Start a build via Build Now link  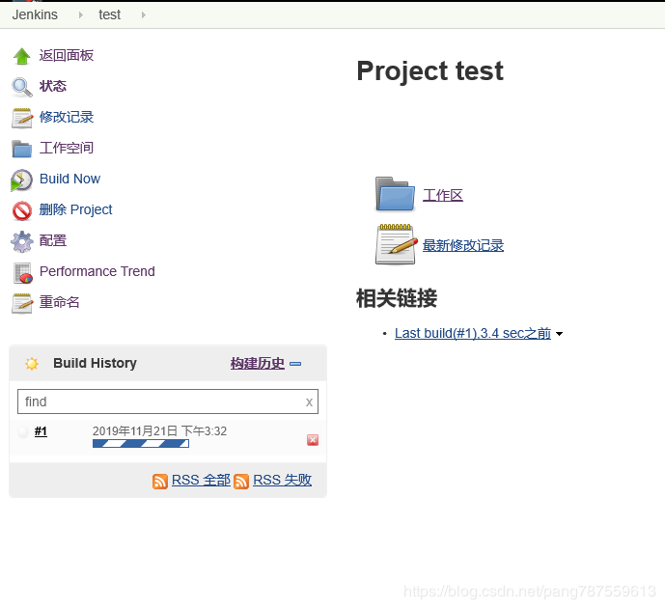click(70, 179)
